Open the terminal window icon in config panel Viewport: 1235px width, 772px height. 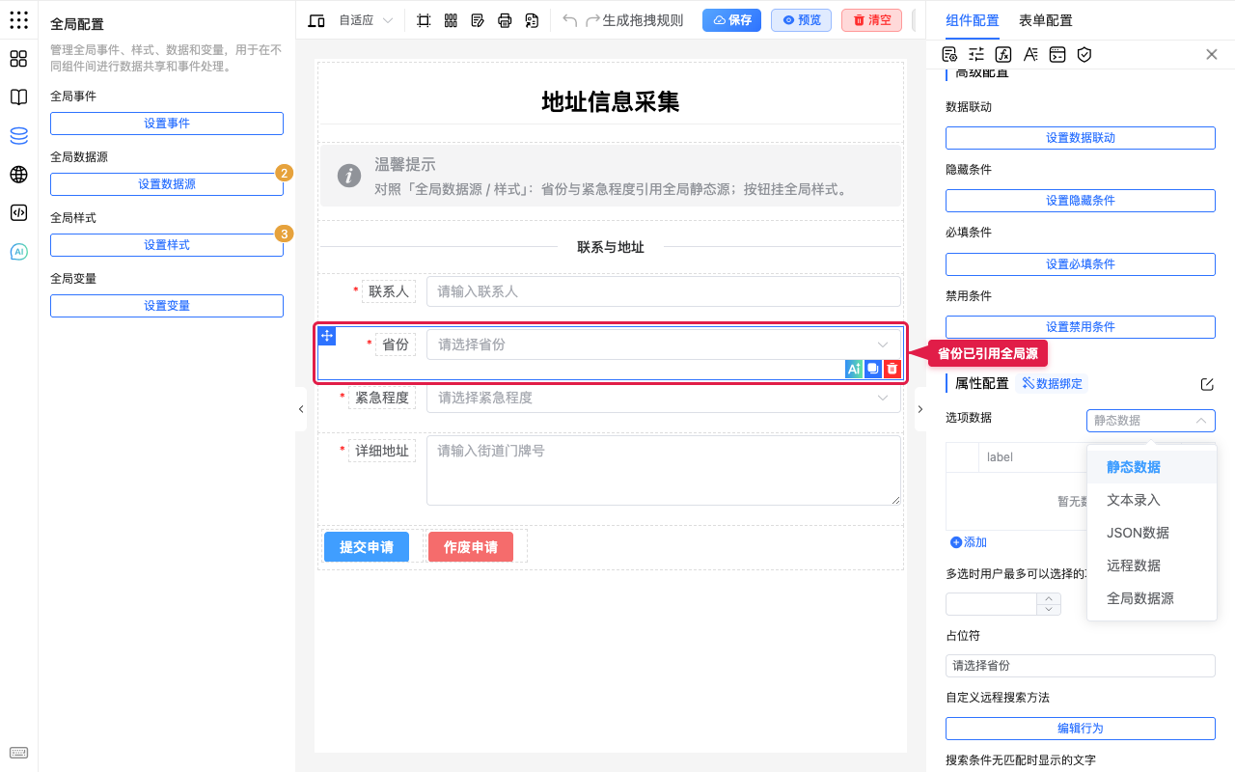tap(1057, 54)
